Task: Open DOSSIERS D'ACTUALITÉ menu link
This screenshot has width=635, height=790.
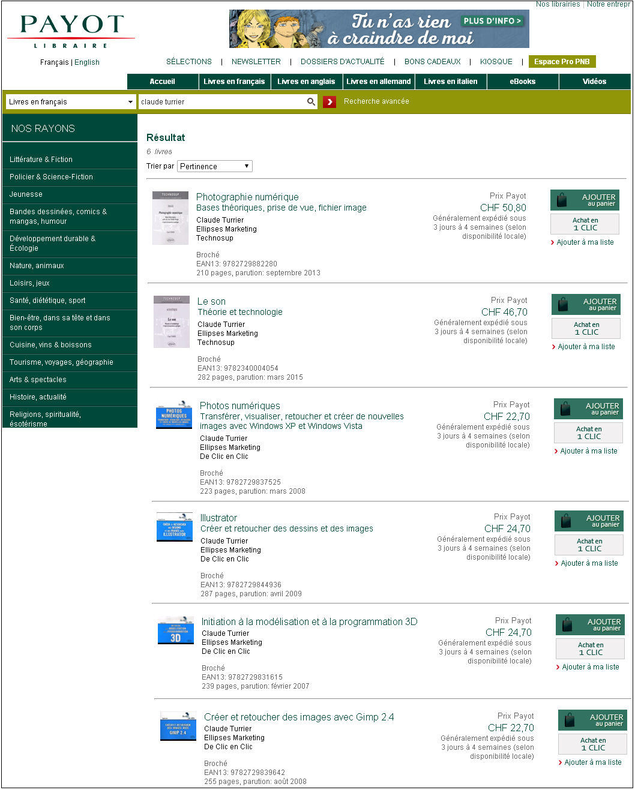Action: pyautogui.click(x=343, y=62)
